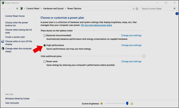
Task: Click the search magnifier icon
Action: pyautogui.click(x=174, y=9)
